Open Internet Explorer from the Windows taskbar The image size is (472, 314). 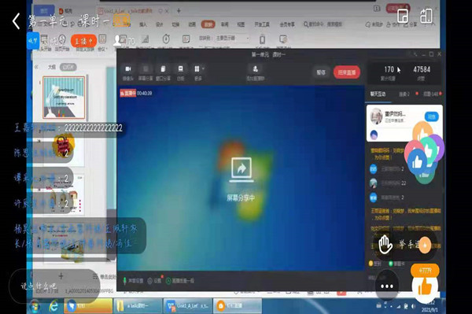[x=53, y=306]
